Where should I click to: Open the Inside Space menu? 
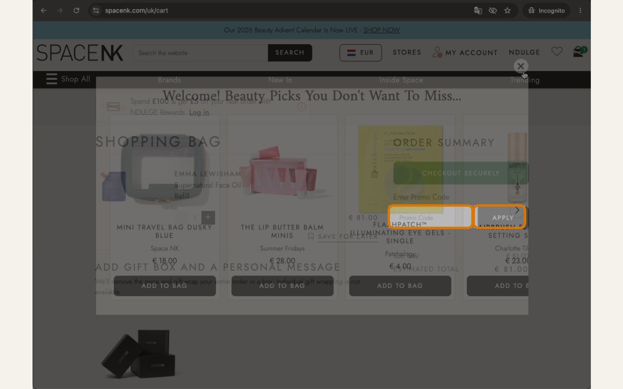click(x=401, y=80)
